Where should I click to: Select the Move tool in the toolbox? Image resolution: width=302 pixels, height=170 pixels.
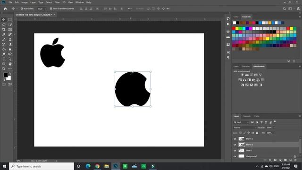[x=4, y=20]
